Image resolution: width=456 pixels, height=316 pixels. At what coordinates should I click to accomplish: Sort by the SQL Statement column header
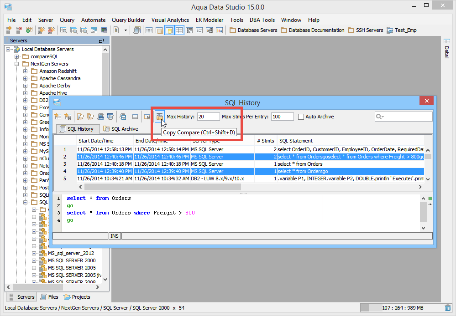pos(351,141)
